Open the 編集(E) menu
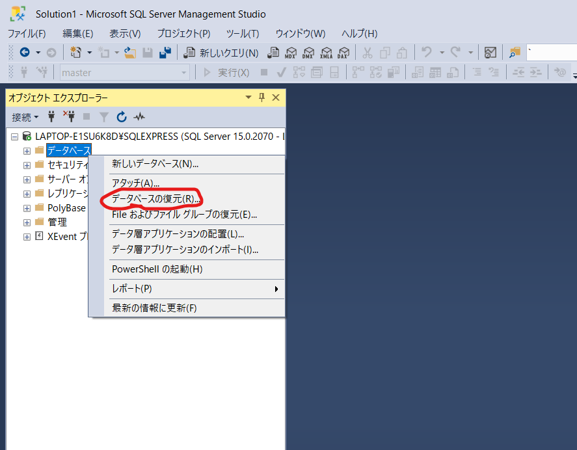This screenshot has width=577, height=450. (x=78, y=33)
